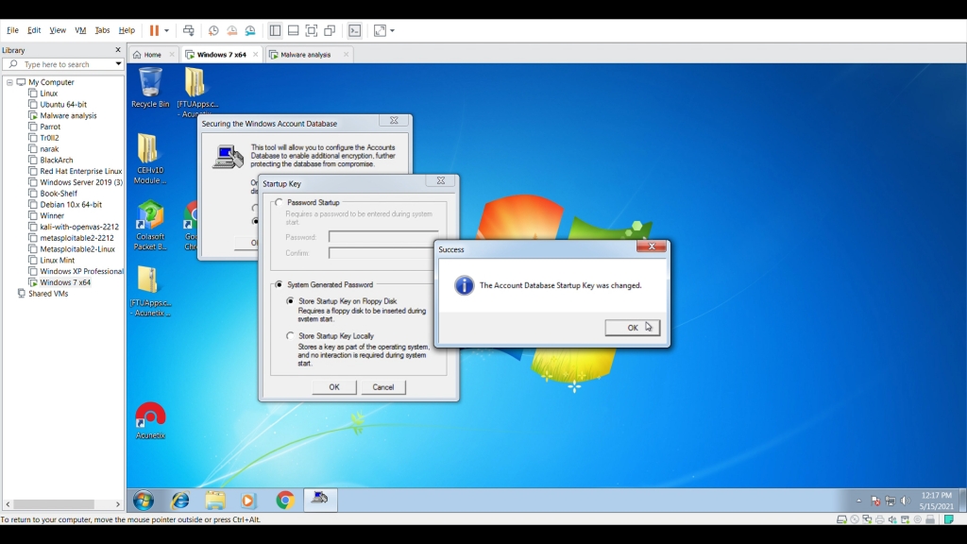Open the VM menu
This screenshot has width=967, height=544.
tap(80, 30)
